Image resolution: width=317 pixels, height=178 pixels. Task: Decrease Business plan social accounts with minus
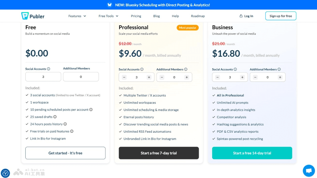(x=217, y=77)
